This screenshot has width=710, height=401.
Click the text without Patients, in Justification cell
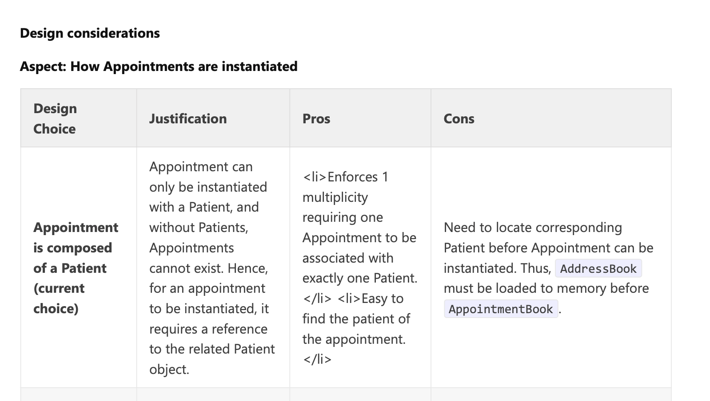[x=199, y=228]
